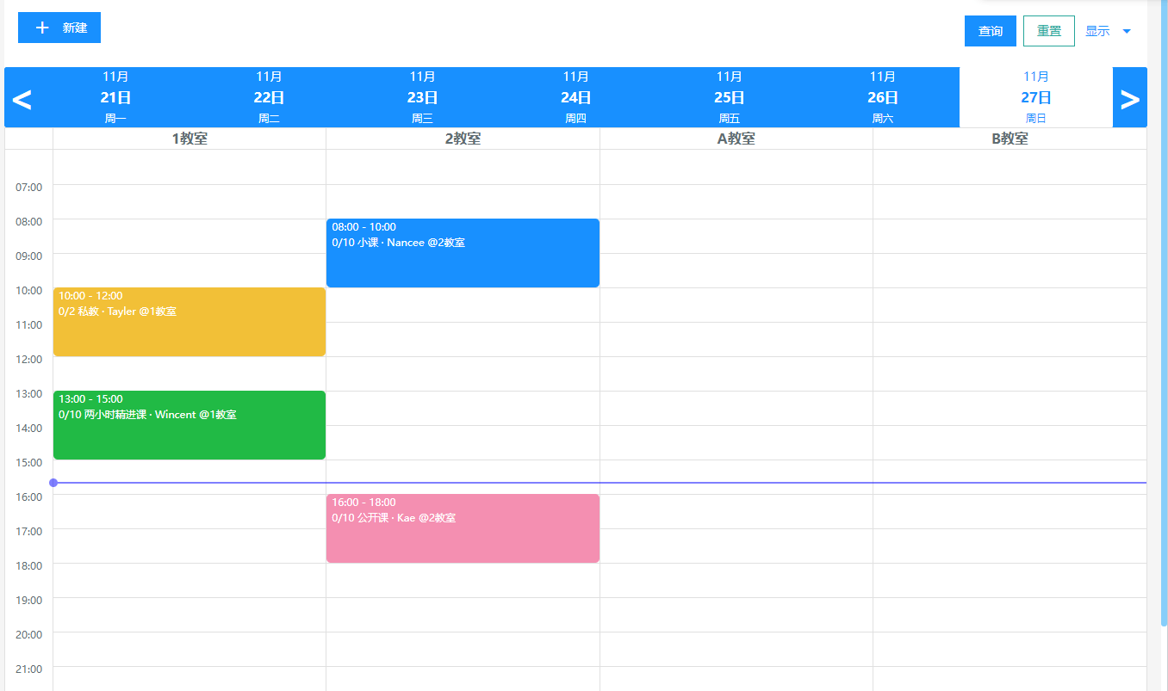Switch to 11月25日 周五 date tab

point(729,97)
